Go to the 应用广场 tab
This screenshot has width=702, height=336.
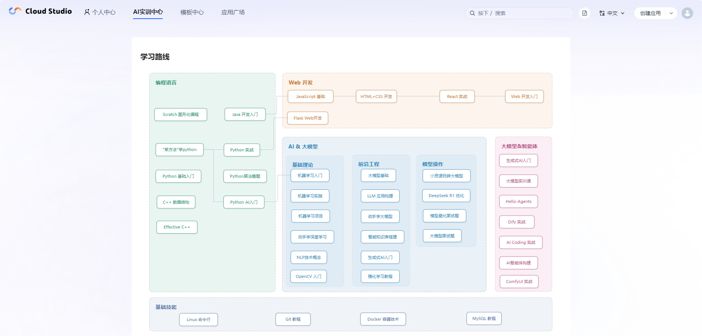click(x=233, y=12)
